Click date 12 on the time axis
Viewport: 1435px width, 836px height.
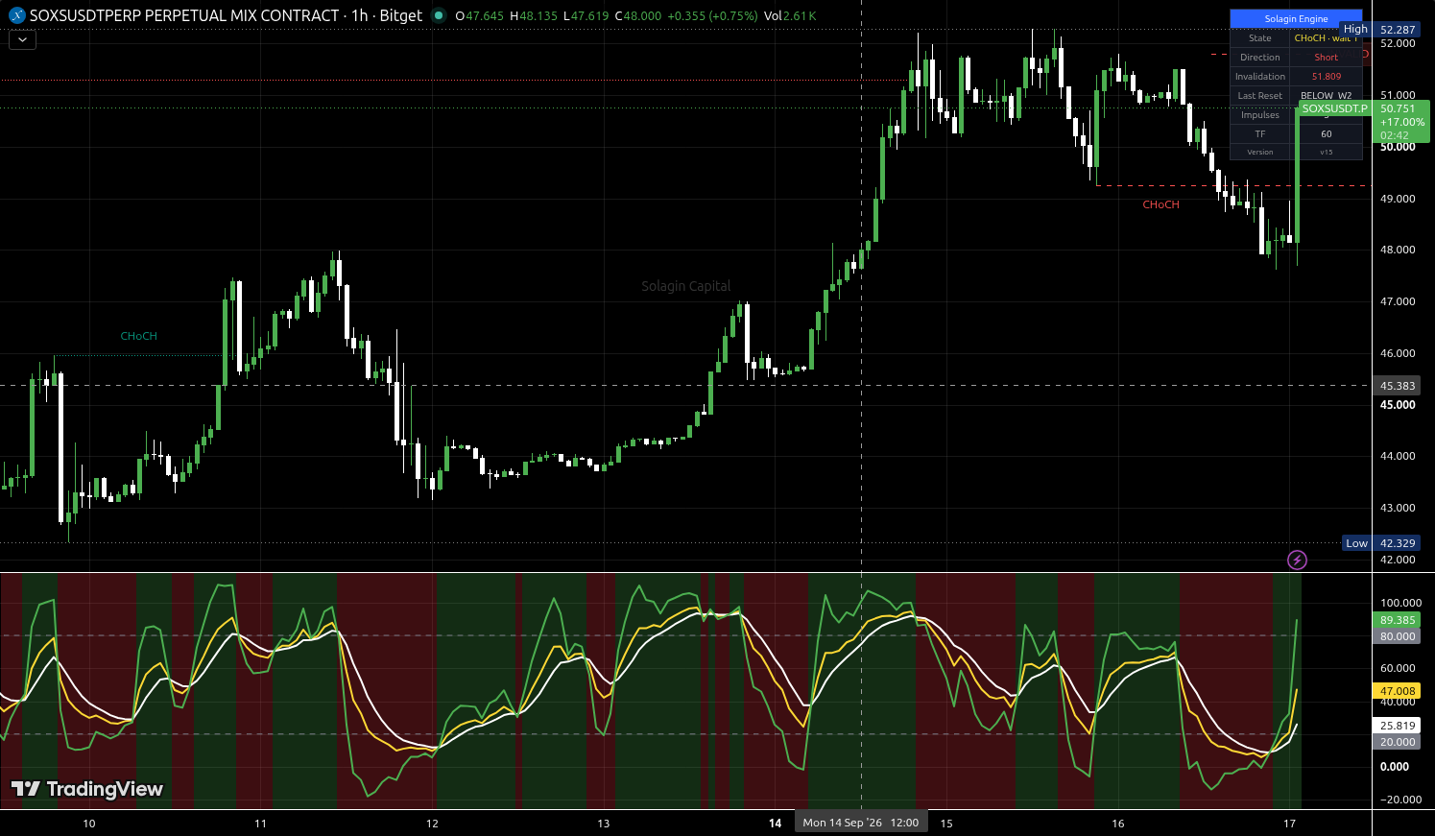[432, 824]
